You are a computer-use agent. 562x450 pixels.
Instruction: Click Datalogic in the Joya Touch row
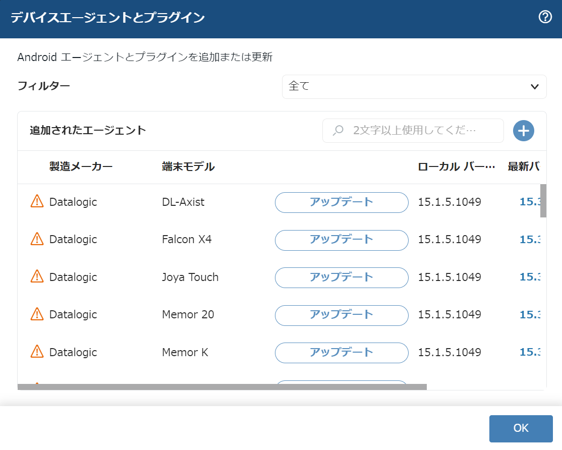point(73,277)
